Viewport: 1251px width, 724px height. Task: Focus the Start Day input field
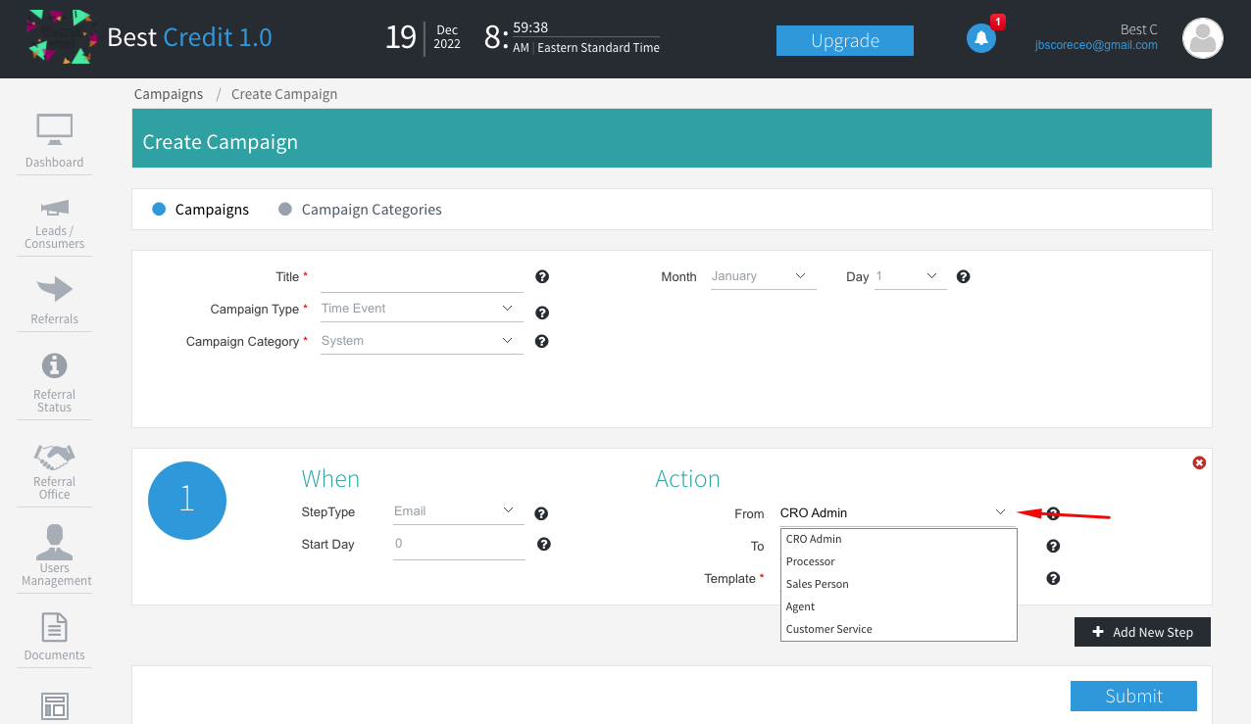(x=459, y=545)
